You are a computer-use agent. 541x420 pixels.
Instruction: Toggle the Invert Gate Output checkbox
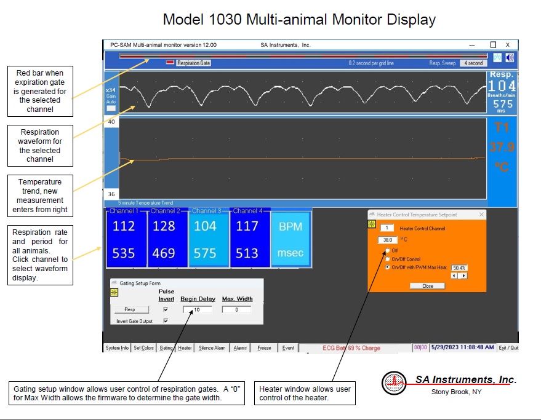pos(166,321)
